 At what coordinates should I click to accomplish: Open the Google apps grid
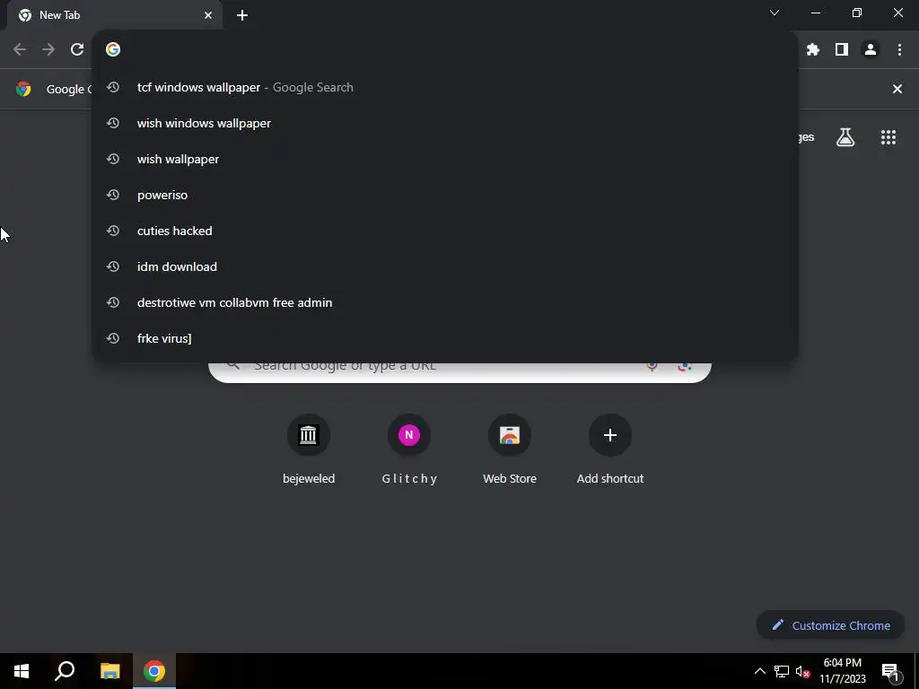click(x=888, y=137)
